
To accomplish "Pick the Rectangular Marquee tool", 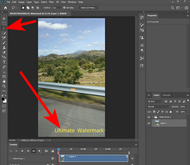I will tap(4, 23).
